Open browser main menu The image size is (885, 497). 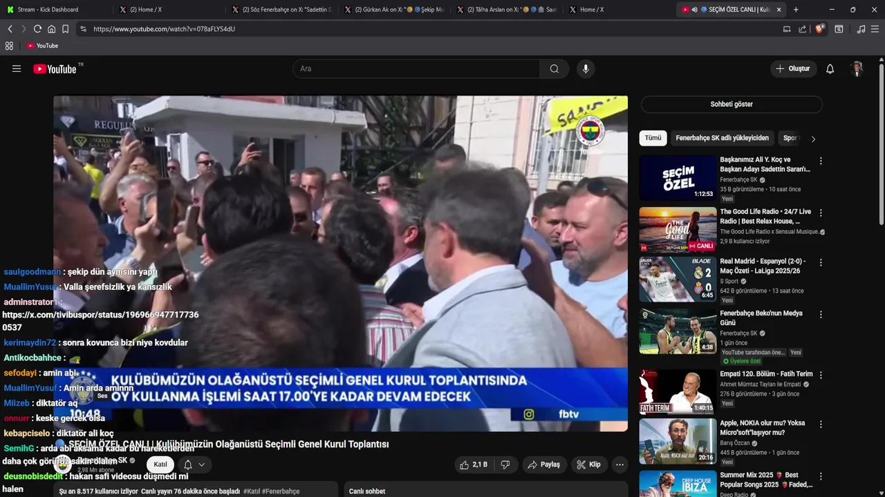875,29
